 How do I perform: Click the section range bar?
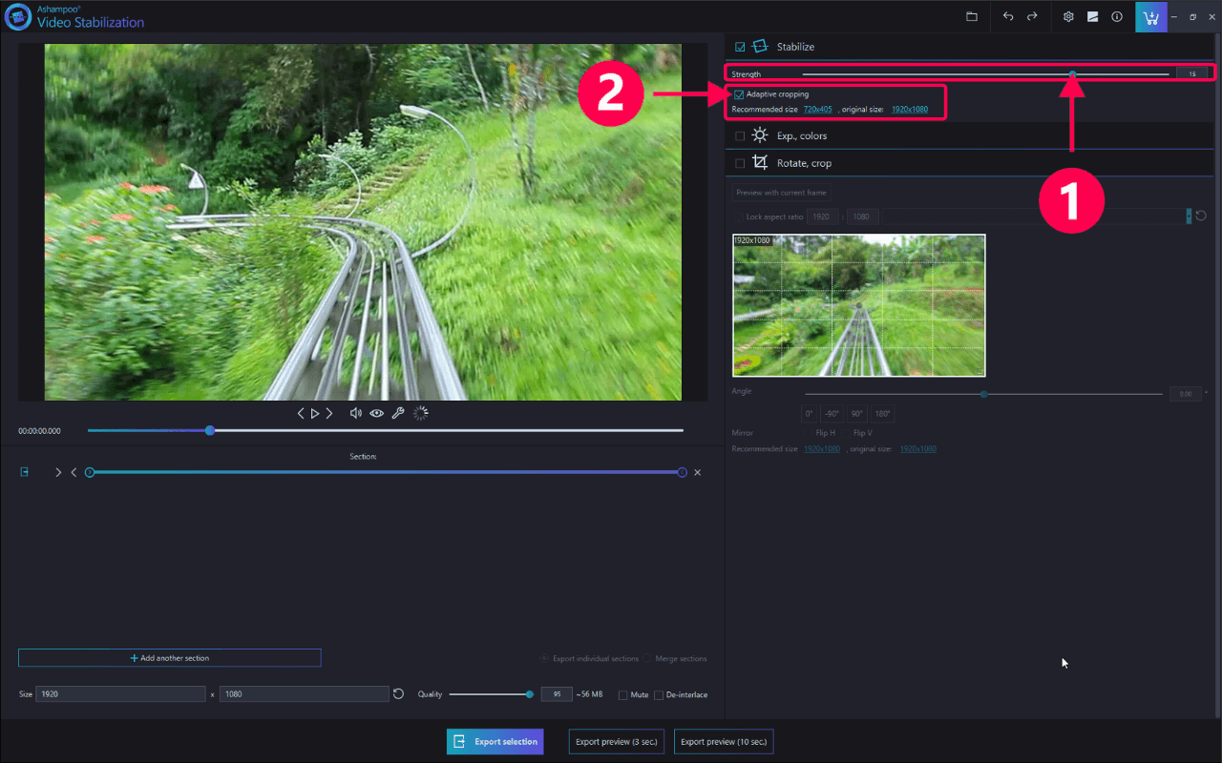pyautogui.click(x=386, y=472)
